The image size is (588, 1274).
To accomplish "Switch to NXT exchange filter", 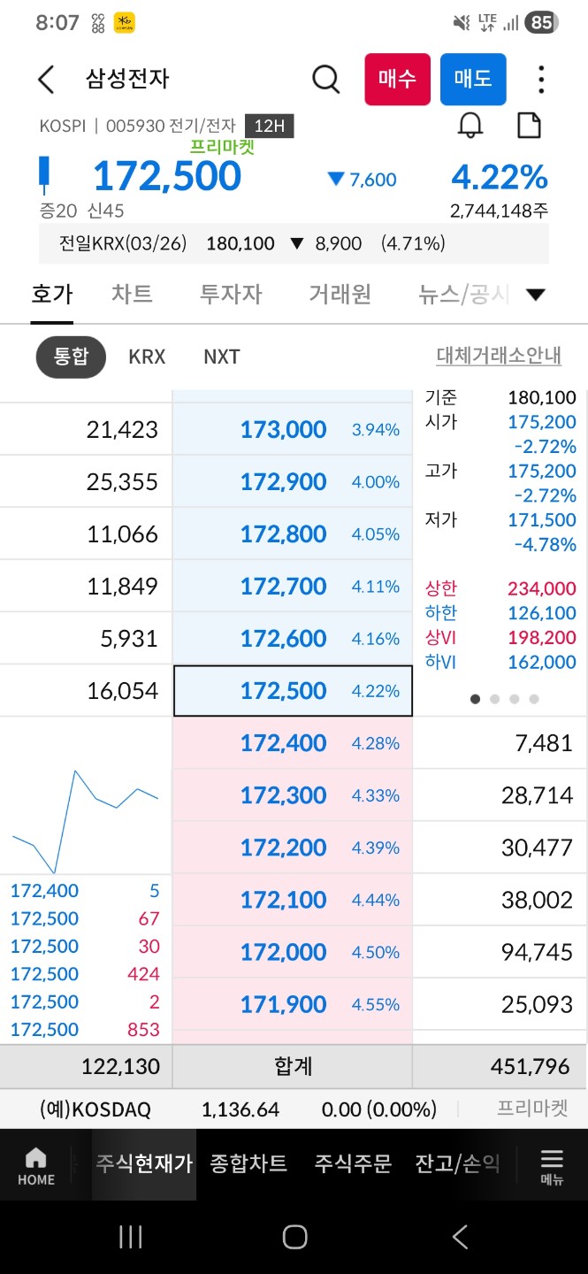I will click(221, 357).
